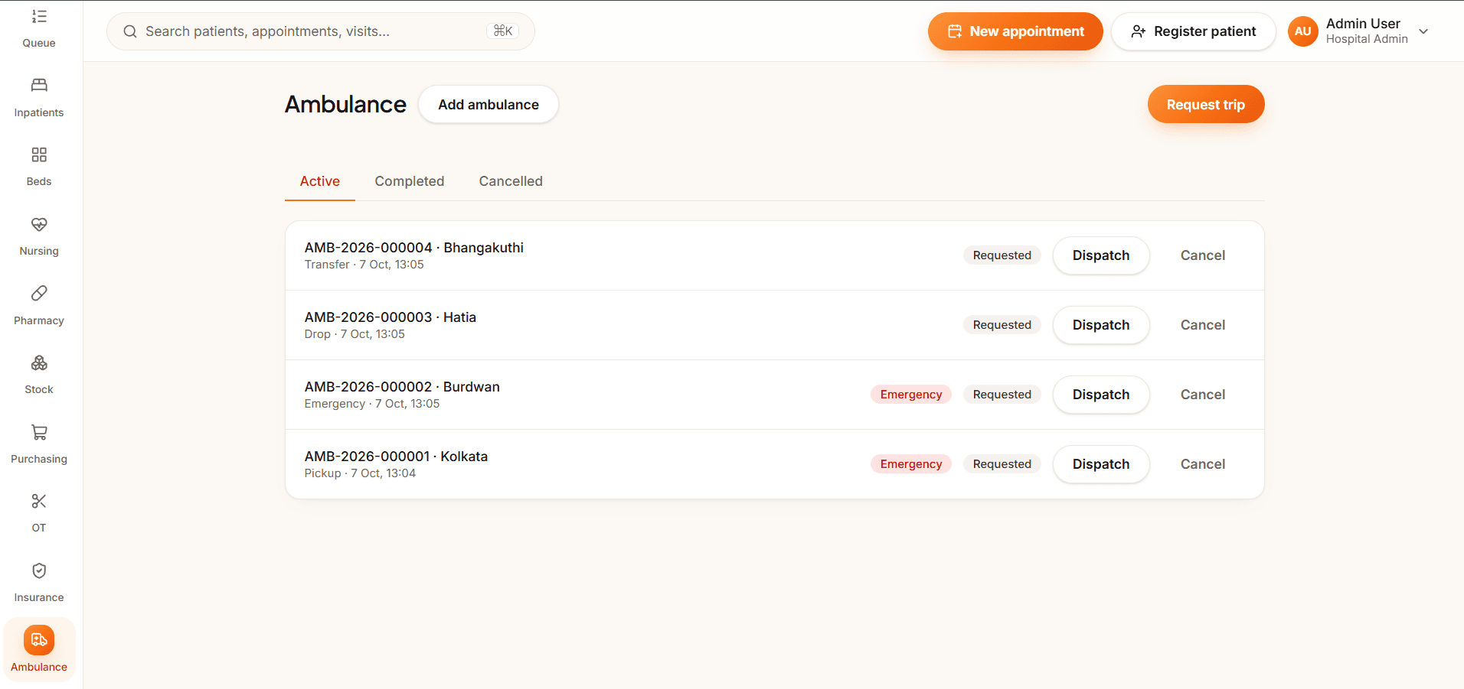
Task: Click calendar icon in New appointment button
Action: point(954,31)
